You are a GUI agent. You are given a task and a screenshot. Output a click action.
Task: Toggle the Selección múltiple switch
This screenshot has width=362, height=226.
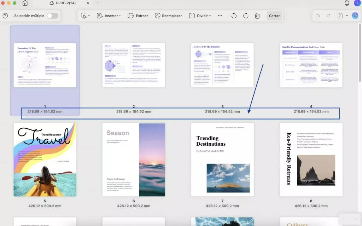point(52,16)
